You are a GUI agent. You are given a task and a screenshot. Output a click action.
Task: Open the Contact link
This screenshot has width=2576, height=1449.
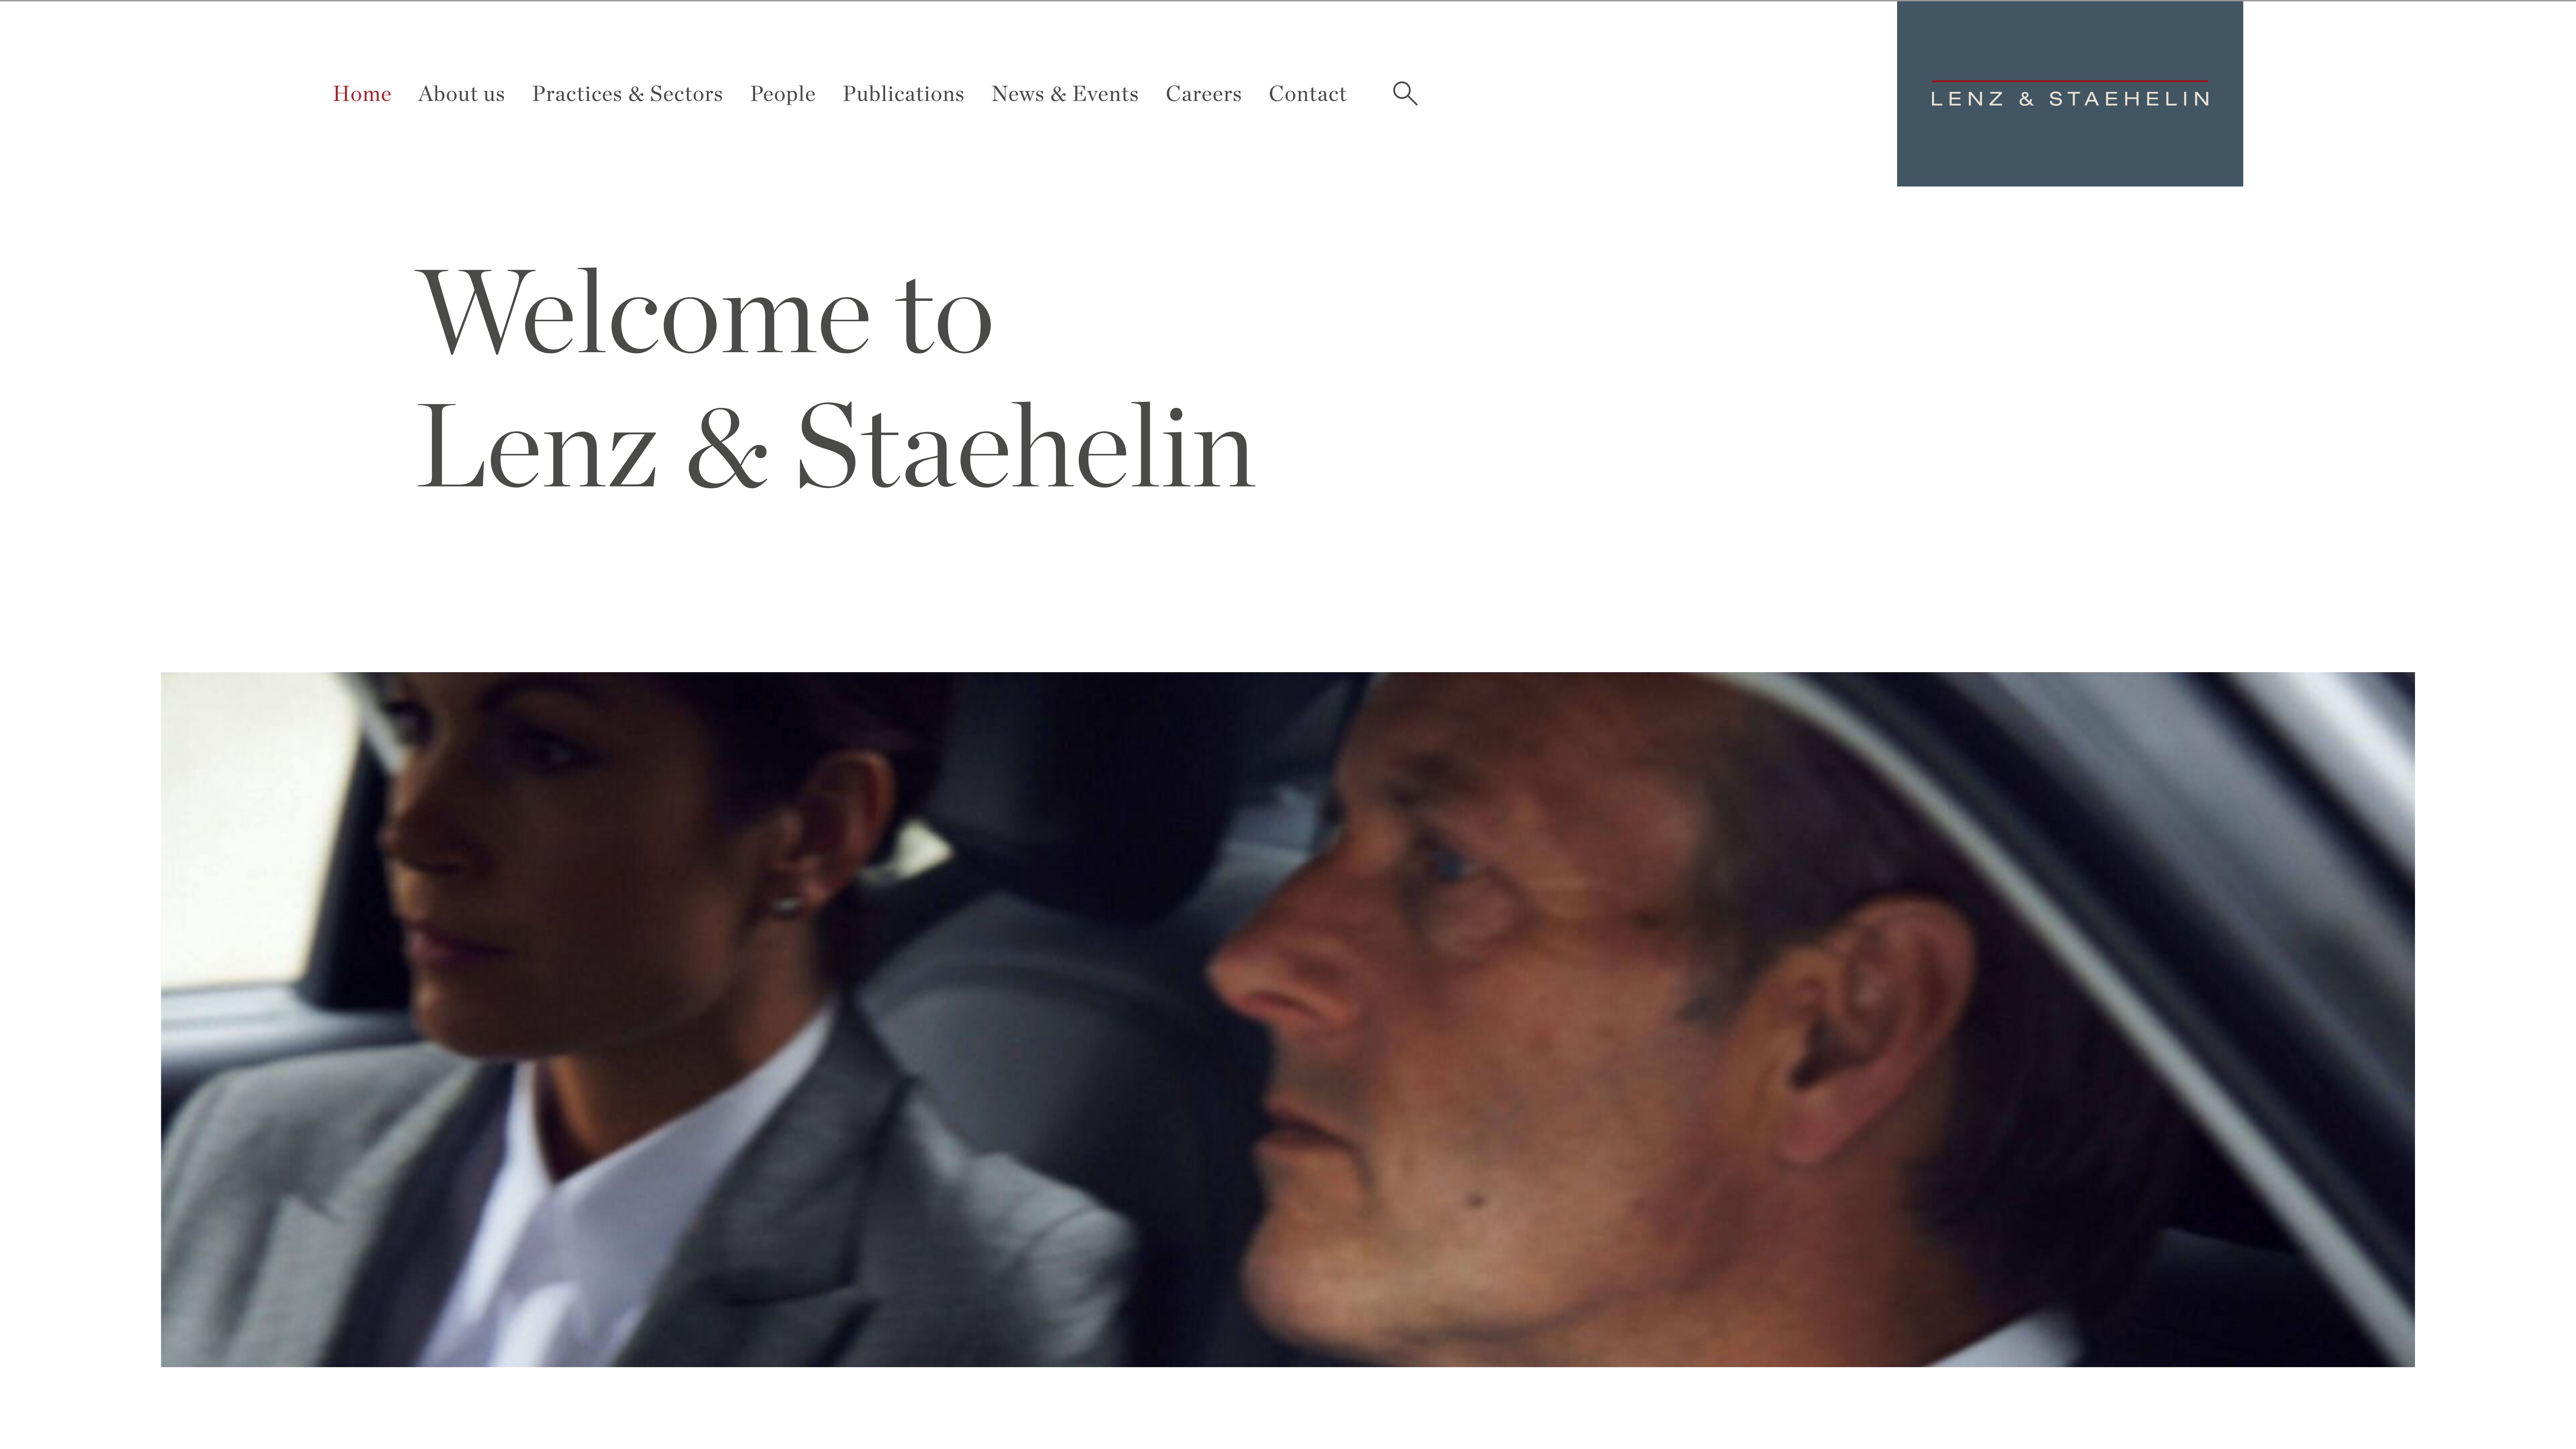click(1307, 94)
